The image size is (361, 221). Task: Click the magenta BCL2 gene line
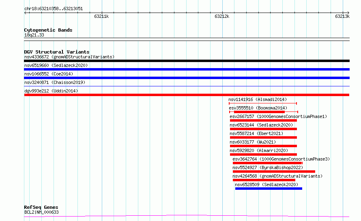click(x=187, y=216)
